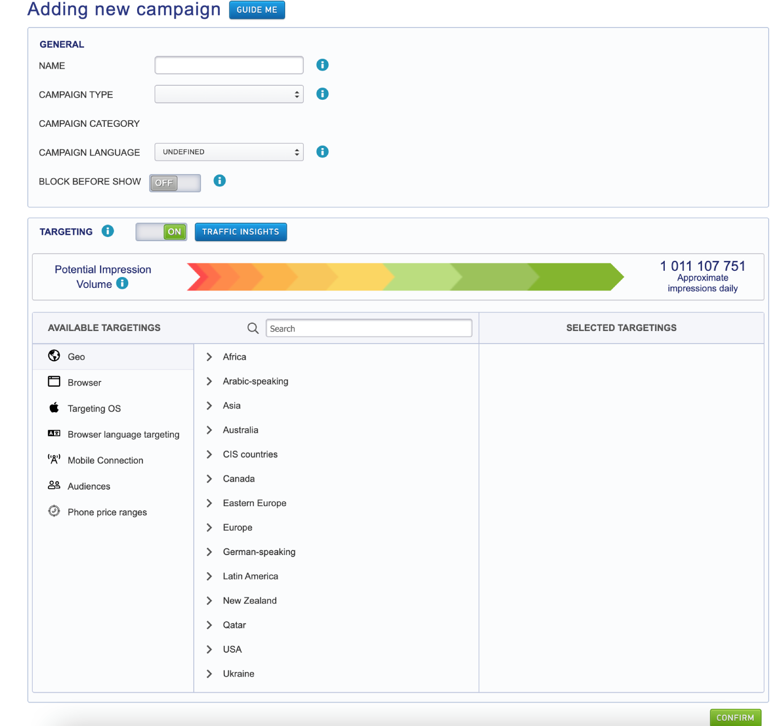Expand the German-speaking group chevron

click(x=209, y=552)
